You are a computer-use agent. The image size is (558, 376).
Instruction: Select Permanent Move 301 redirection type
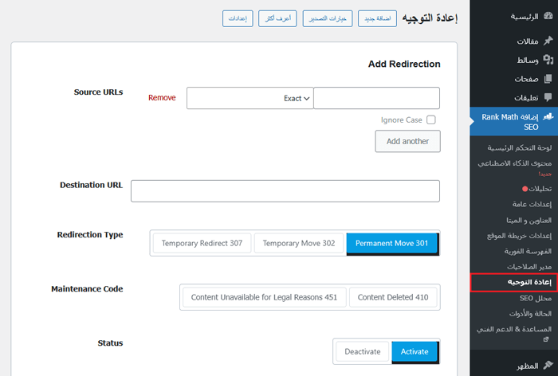click(x=391, y=243)
